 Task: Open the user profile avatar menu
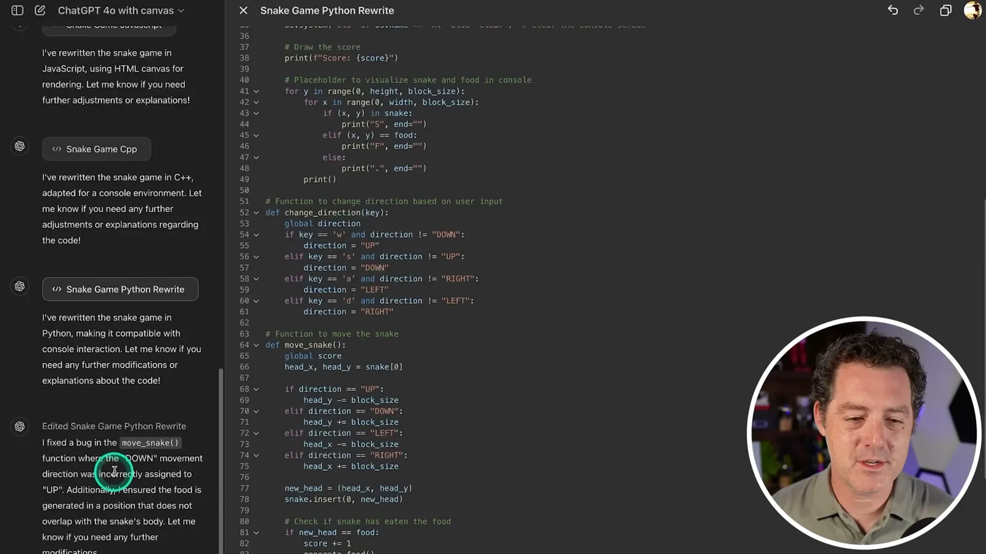972,10
